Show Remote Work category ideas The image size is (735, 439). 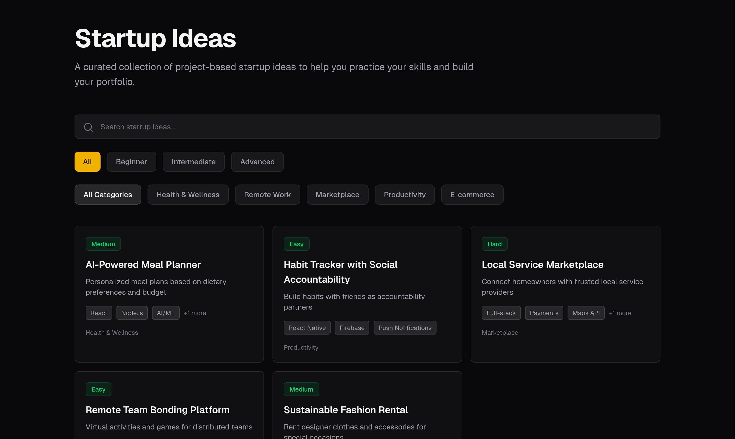pyautogui.click(x=267, y=195)
